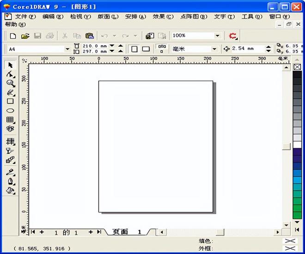Open the A4 paper size dropdown
The image size is (305, 254).
tap(67, 49)
